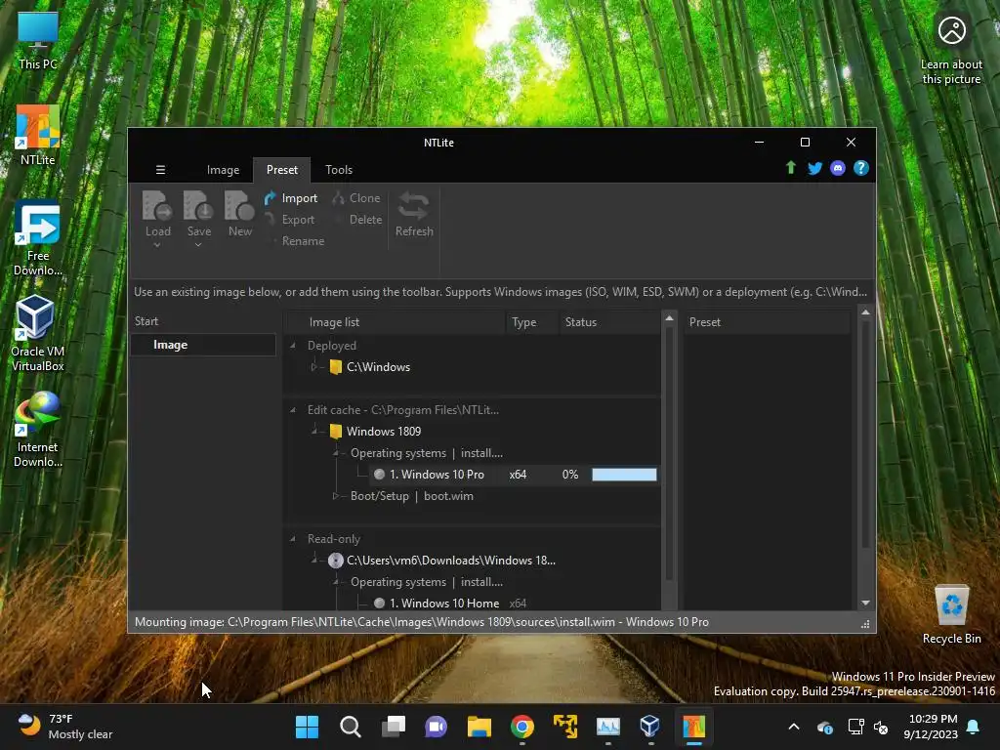The image size is (1000, 750).
Task: Click the mounting progress bar
Action: tap(624, 475)
